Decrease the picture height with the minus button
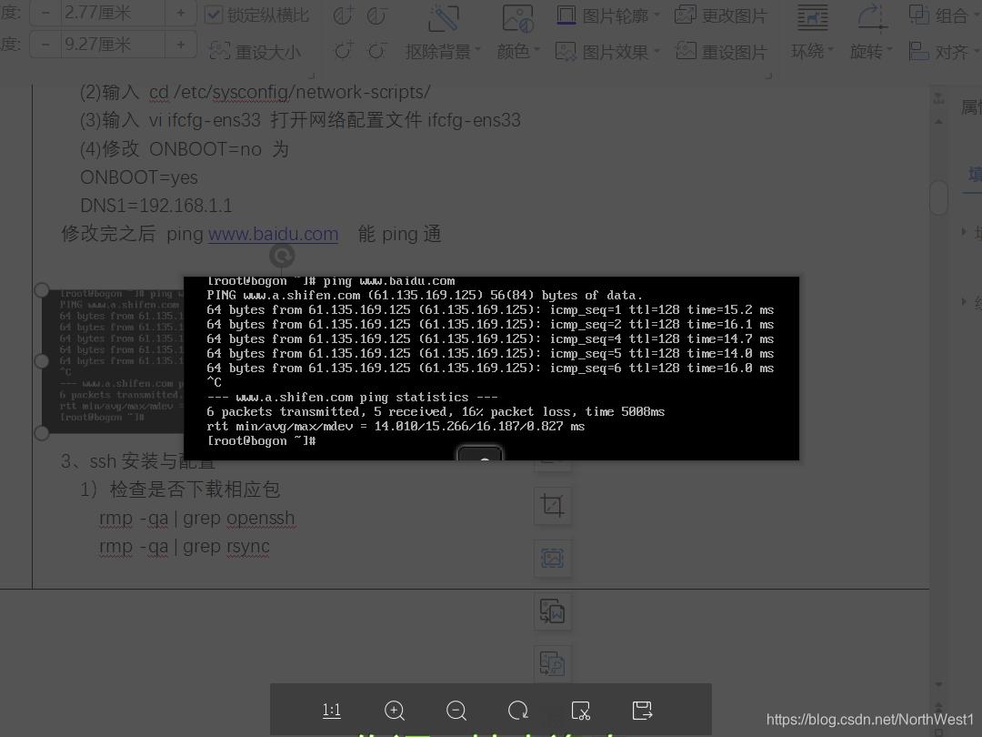Screen dimensions: 982x737 coord(45,13)
